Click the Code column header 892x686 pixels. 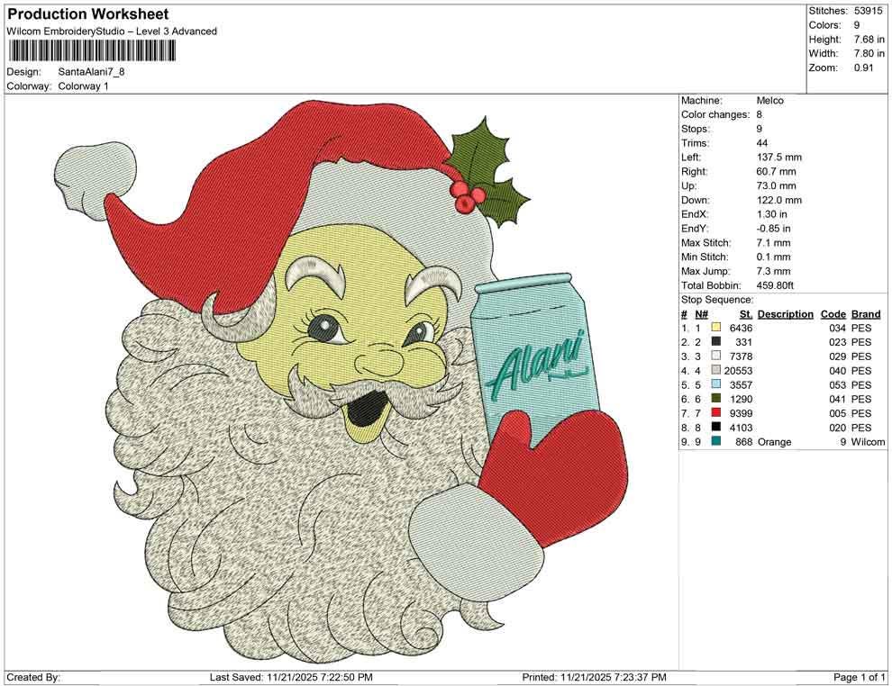coord(833,313)
